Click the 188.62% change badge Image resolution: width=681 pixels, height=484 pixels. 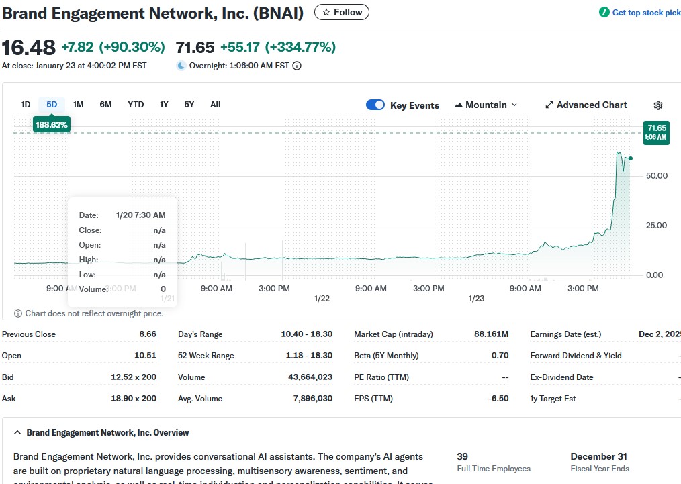point(51,125)
